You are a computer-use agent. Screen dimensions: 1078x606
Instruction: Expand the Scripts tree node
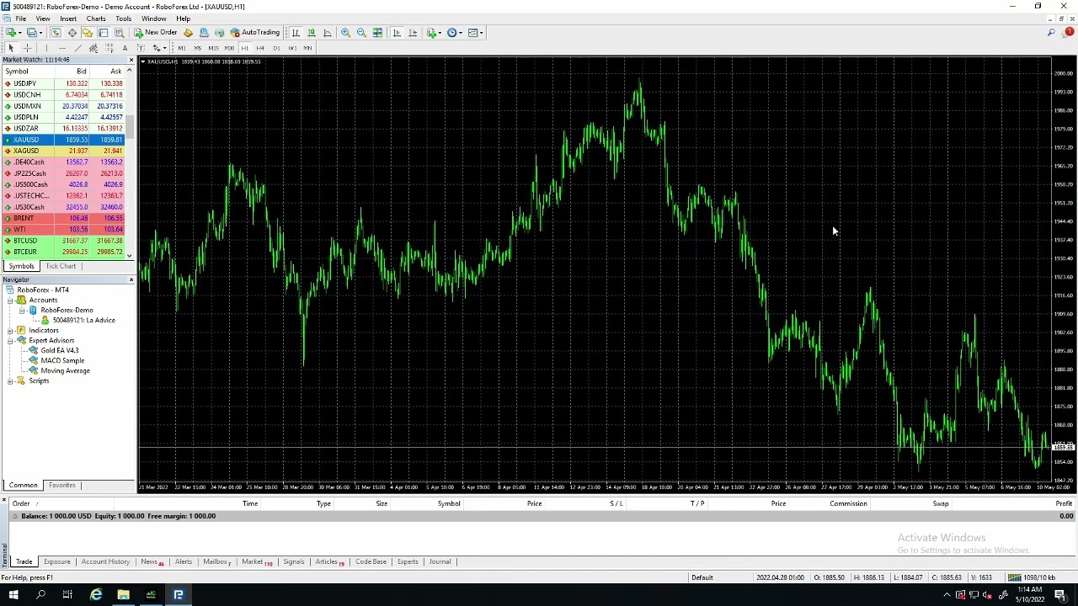[10, 380]
